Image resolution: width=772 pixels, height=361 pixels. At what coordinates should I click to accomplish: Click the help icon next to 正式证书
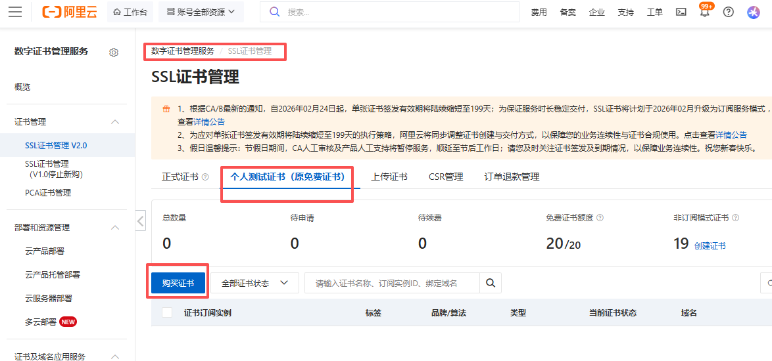205,177
